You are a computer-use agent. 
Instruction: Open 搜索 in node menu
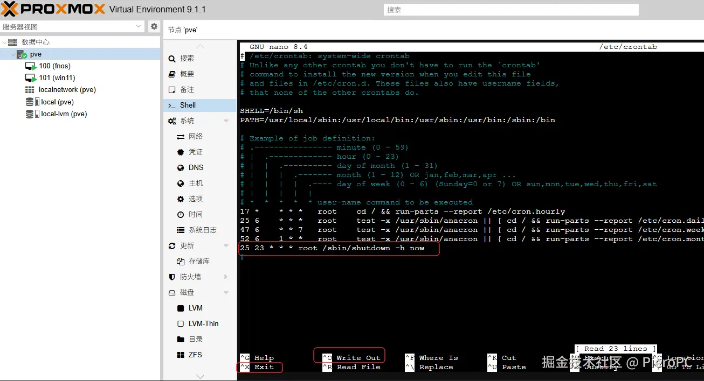pyautogui.click(x=187, y=58)
